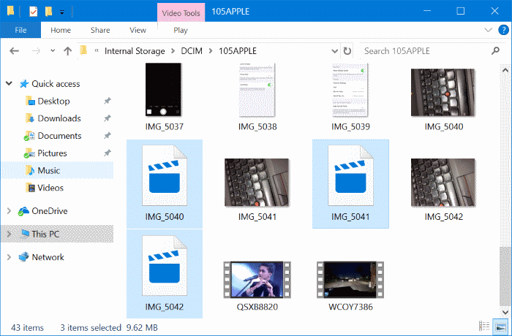Image resolution: width=512 pixels, height=336 pixels.
Task: Switch to details view icon
Action: click(x=485, y=326)
